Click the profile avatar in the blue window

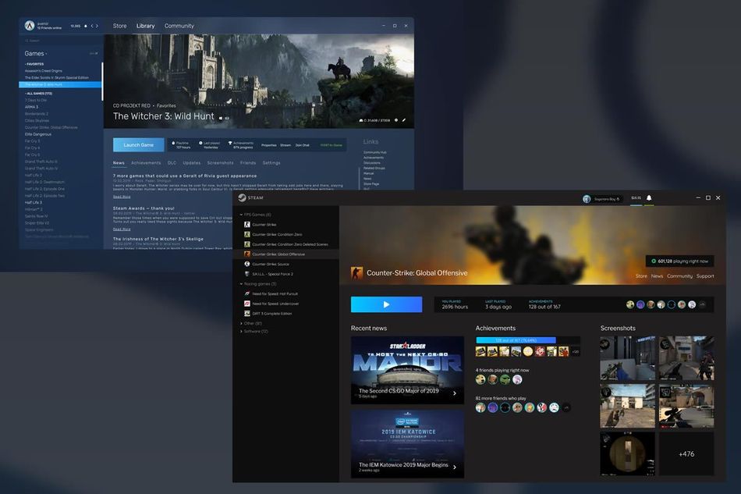click(x=30, y=26)
